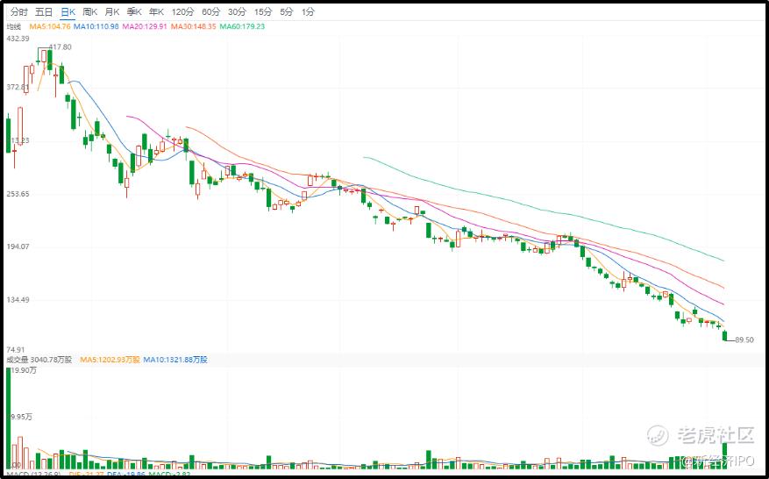
Task: Toggle the MA60:179.23 moving average label
Action: (x=242, y=26)
